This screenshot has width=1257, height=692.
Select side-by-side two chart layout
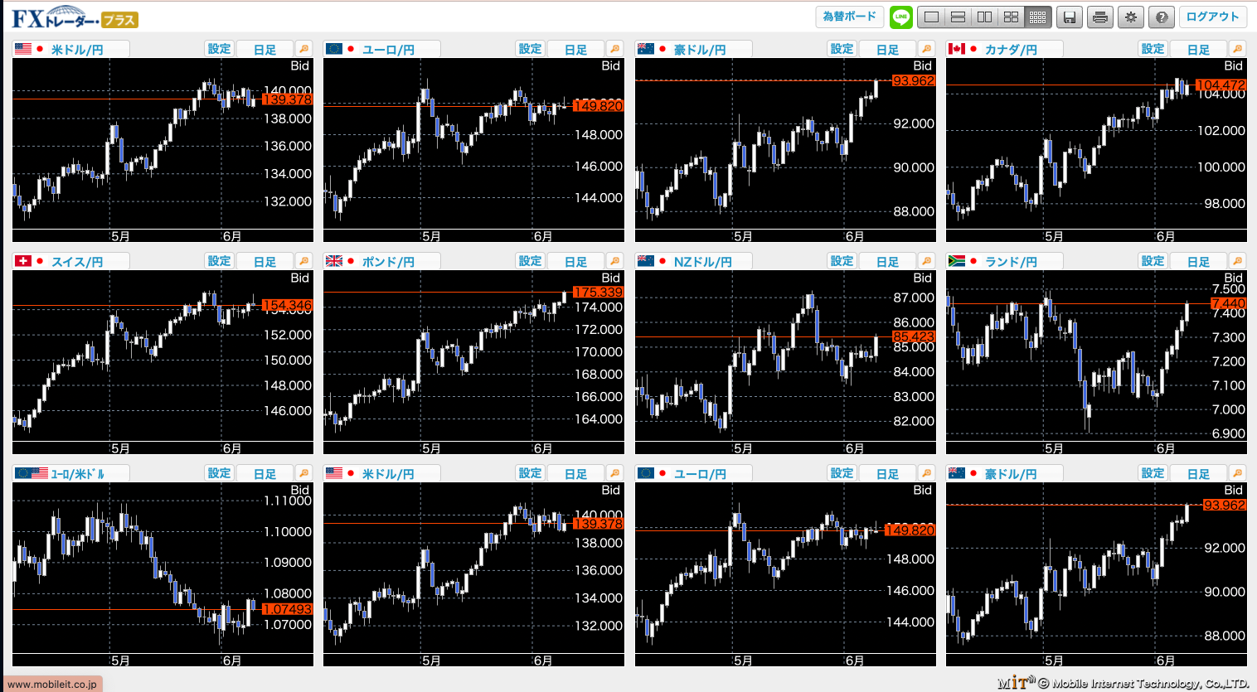[x=984, y=17]
